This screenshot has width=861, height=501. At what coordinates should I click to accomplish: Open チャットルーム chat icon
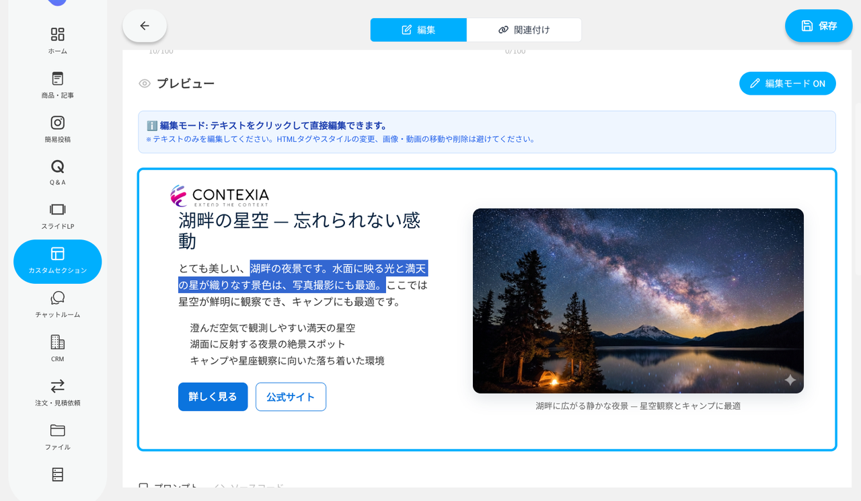[57, 299]
